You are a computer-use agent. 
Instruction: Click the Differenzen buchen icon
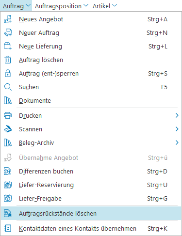pyautogui.click(x=8, y=172)
